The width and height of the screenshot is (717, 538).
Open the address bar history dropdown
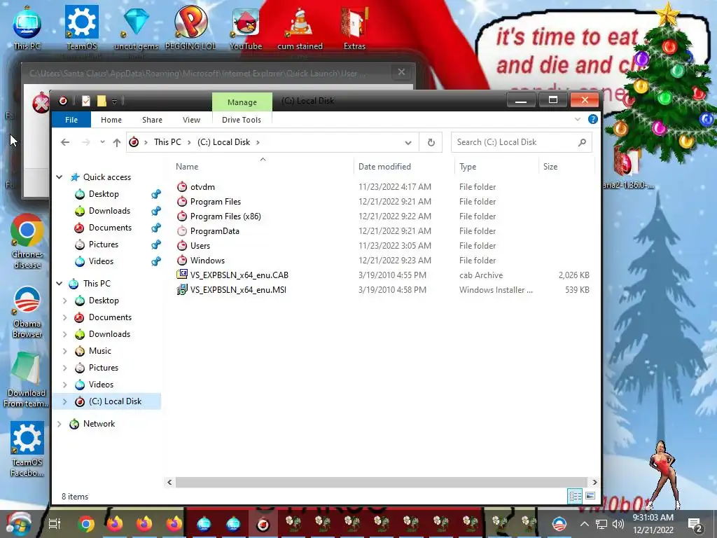coord(408,143)
